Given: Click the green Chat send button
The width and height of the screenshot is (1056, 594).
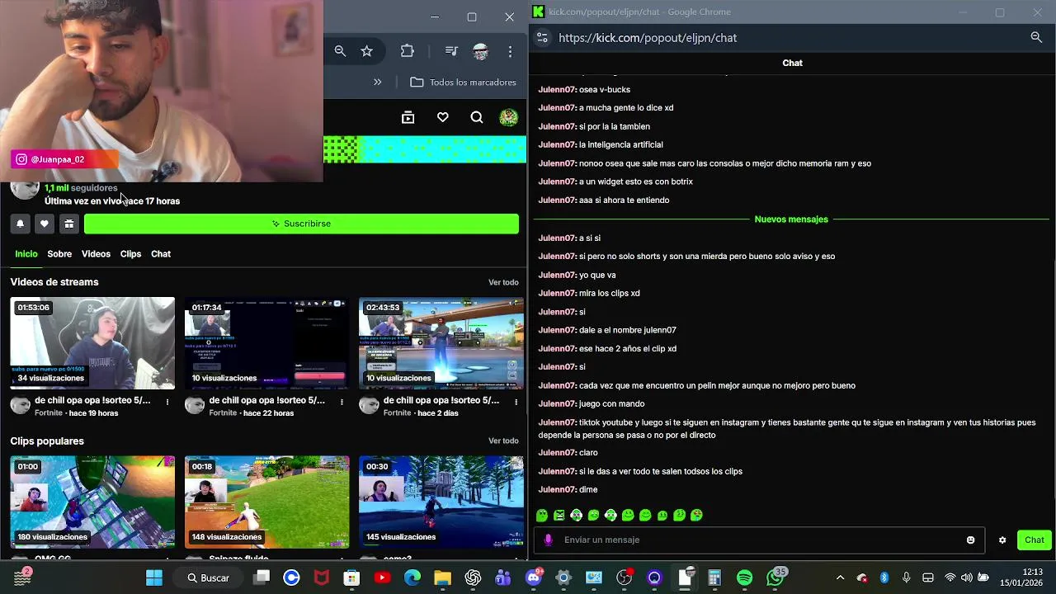Looking at the screenshot, I should click(1035, 540).
